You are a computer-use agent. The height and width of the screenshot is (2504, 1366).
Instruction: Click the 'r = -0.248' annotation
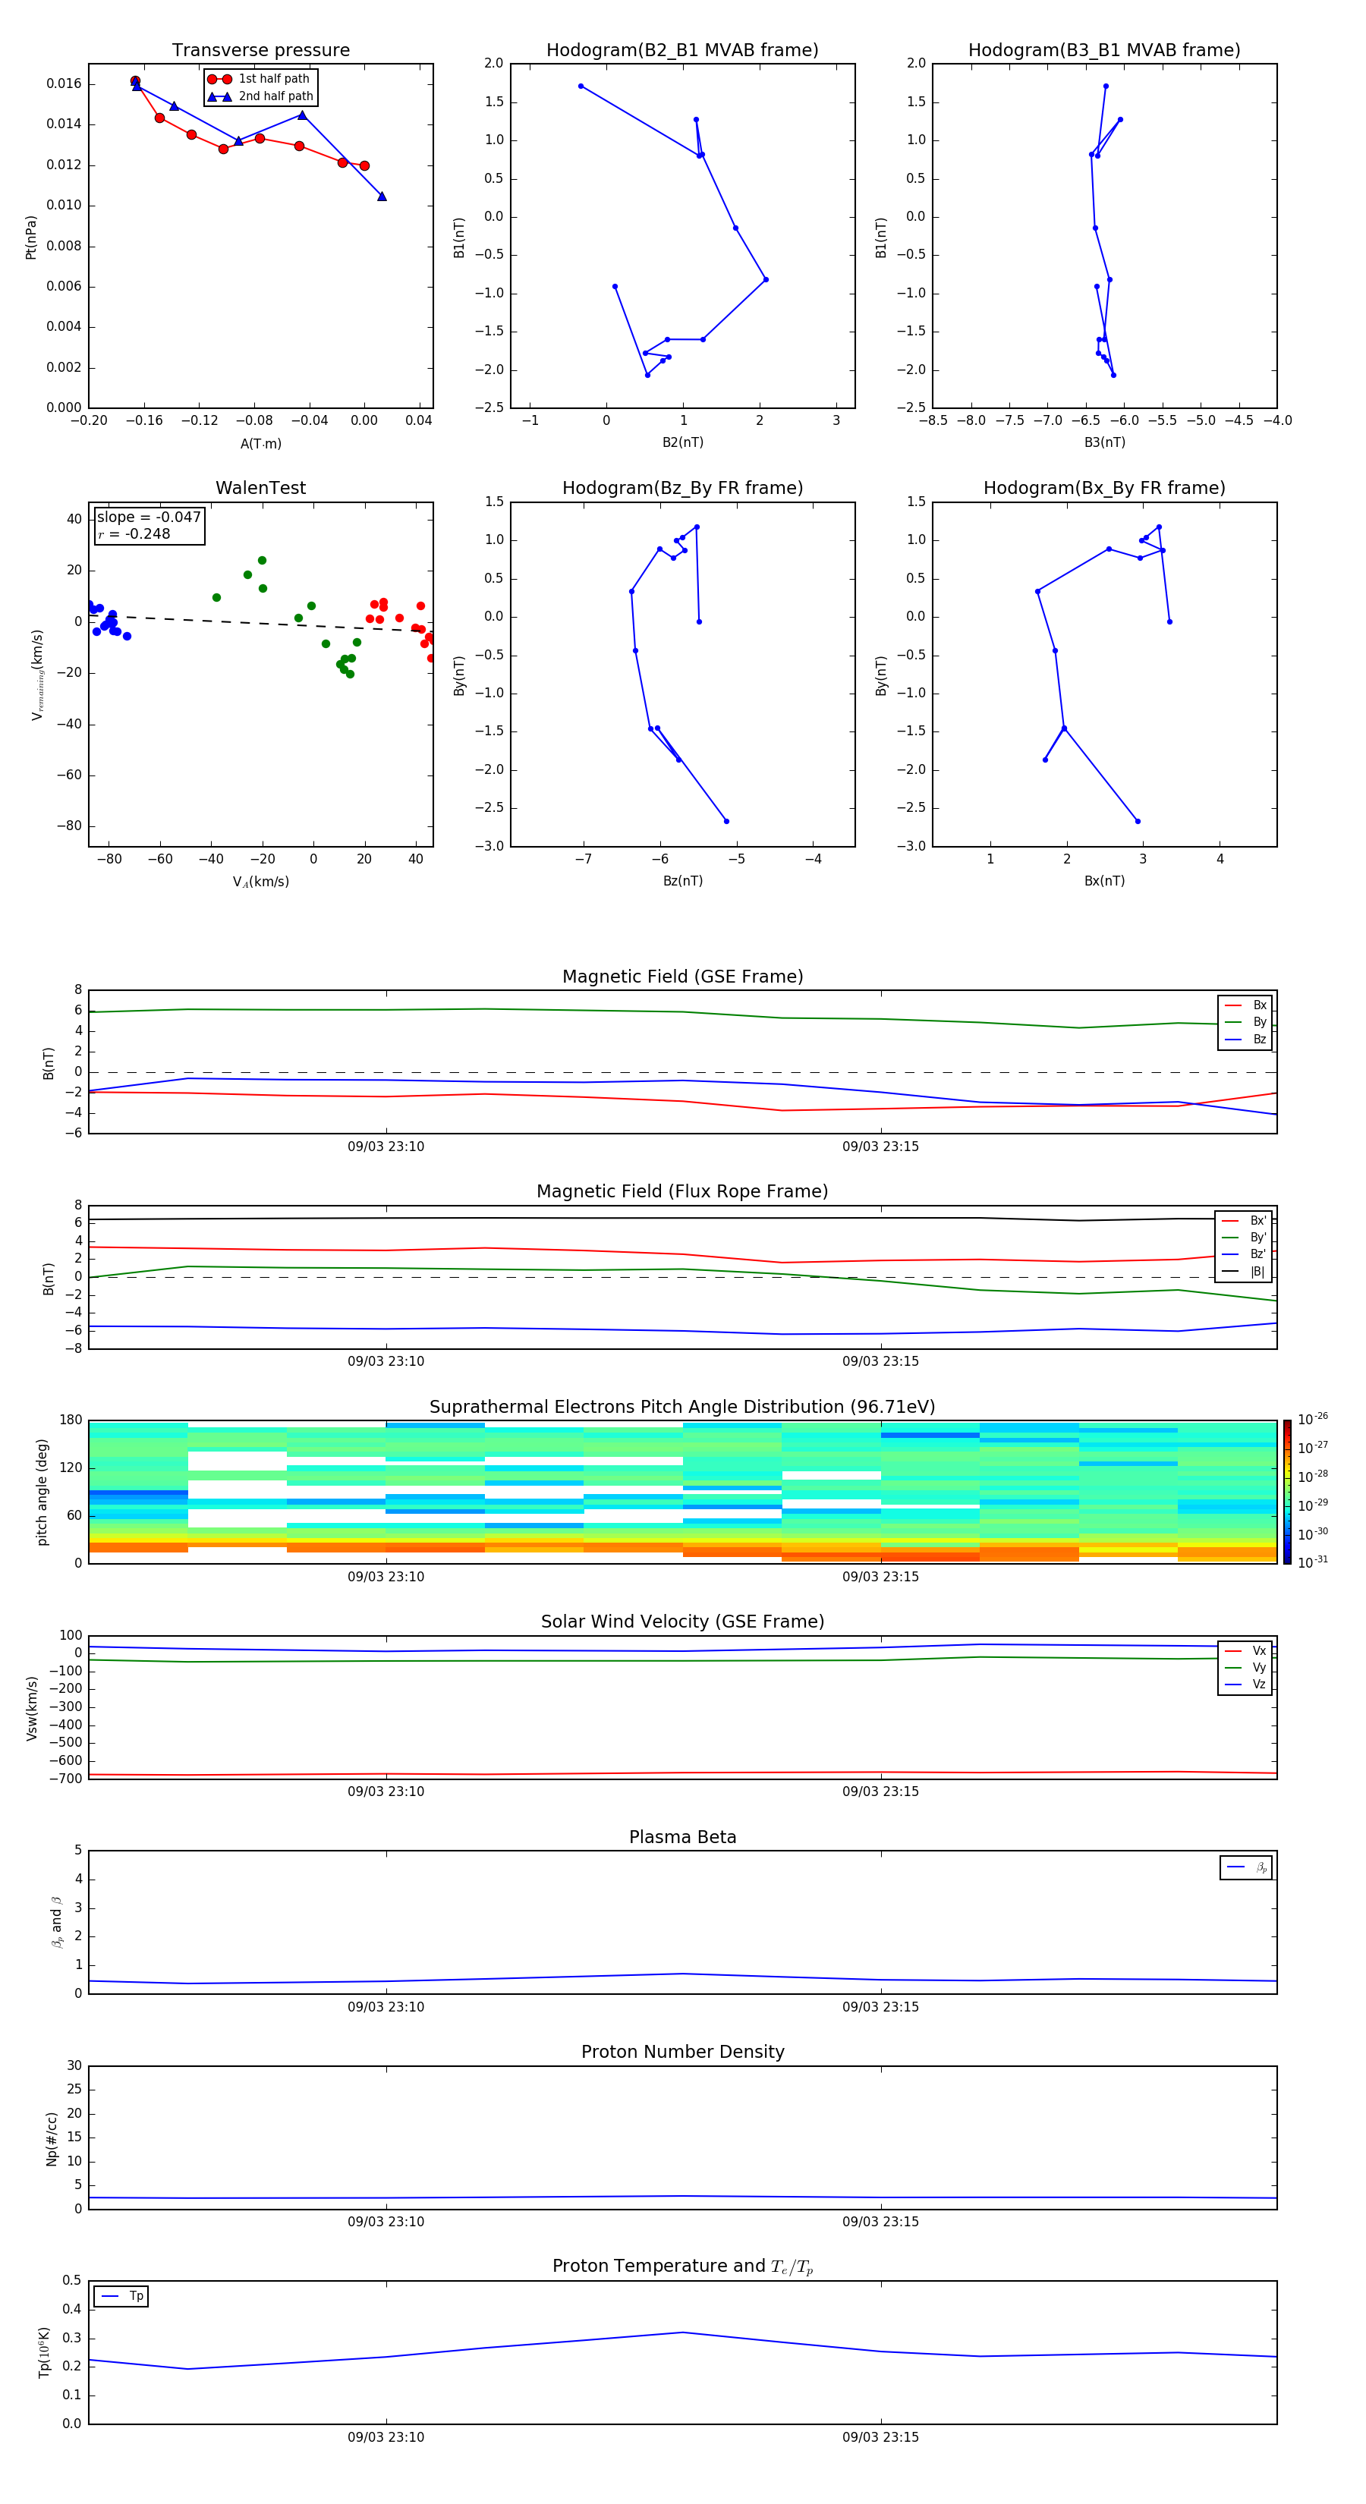pos(134,533)
